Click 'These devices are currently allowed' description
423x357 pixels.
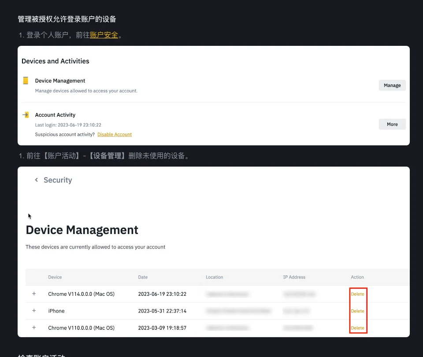(x=95, y=247)
